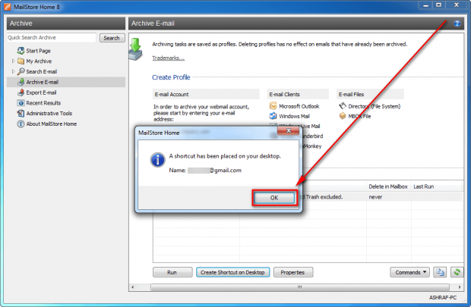
Task: Open the Commands dropdown
Action: point(409,272)
